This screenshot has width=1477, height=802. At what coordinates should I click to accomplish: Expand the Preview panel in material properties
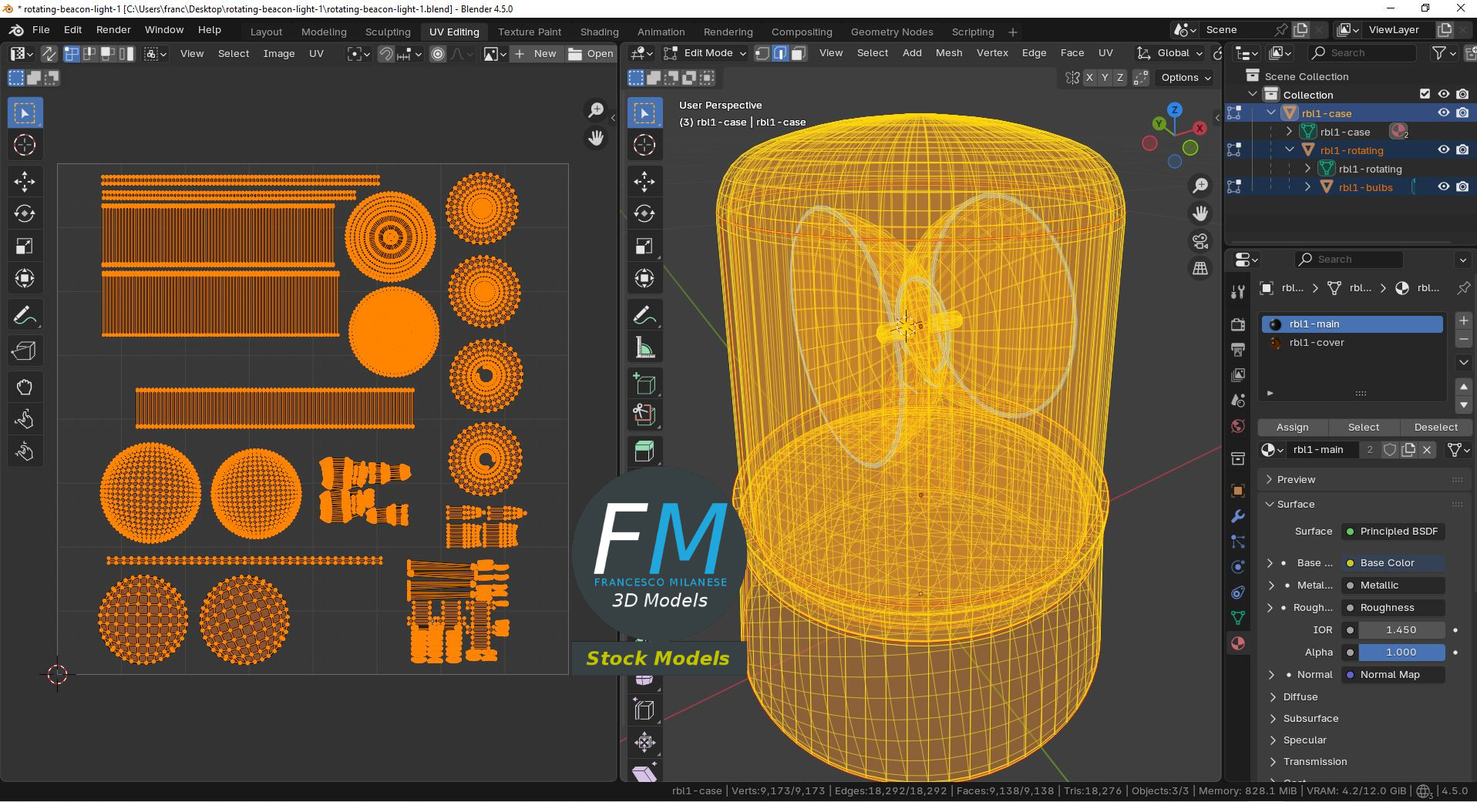[x=1363, y=479]
